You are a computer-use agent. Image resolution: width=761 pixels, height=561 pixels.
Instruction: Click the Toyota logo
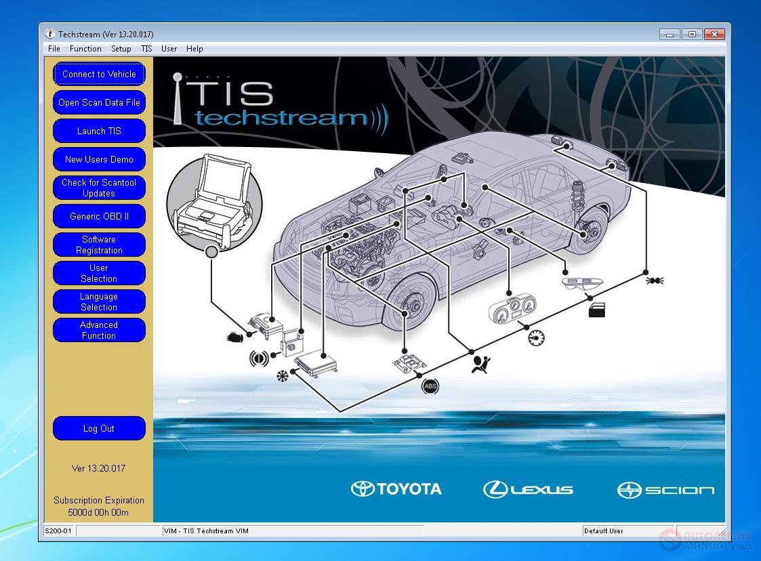click(x=396, y=489)
